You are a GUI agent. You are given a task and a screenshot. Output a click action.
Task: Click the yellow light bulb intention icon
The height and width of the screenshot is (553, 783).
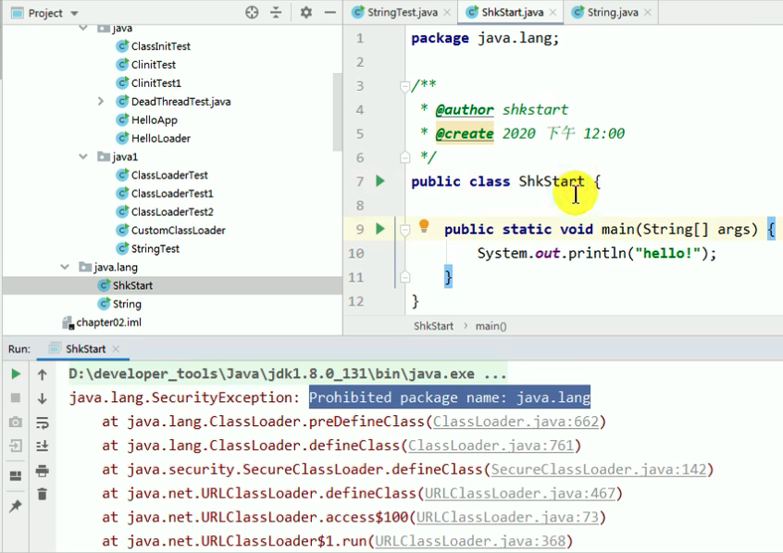click(424, 227)
